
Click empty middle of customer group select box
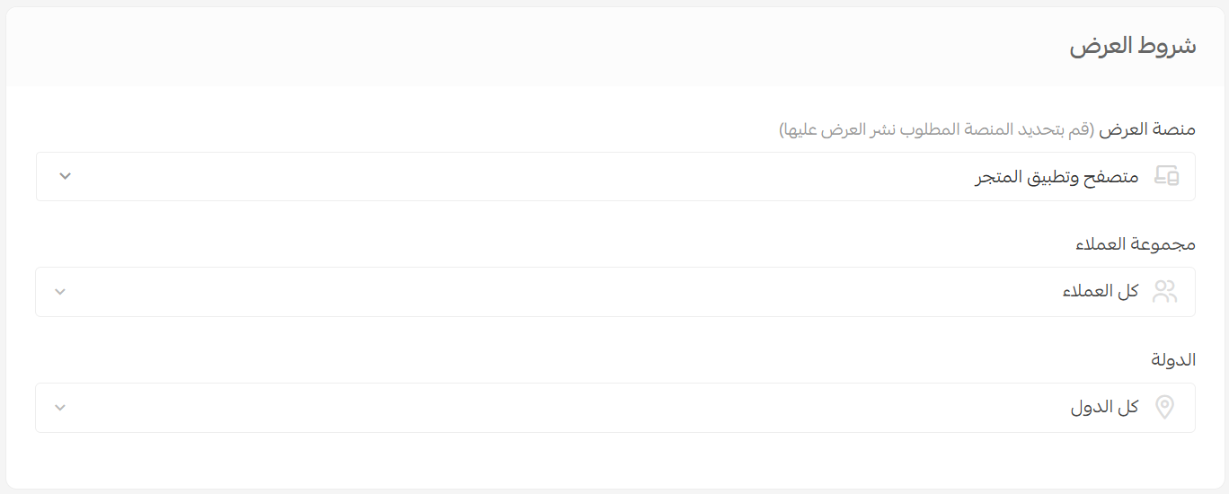pyautogui.click(x=539, y=292)
